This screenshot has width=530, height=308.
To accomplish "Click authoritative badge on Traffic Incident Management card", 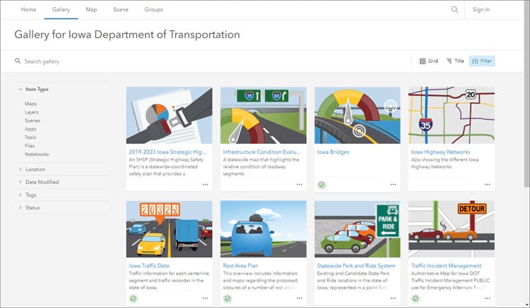I will point(416,299).
